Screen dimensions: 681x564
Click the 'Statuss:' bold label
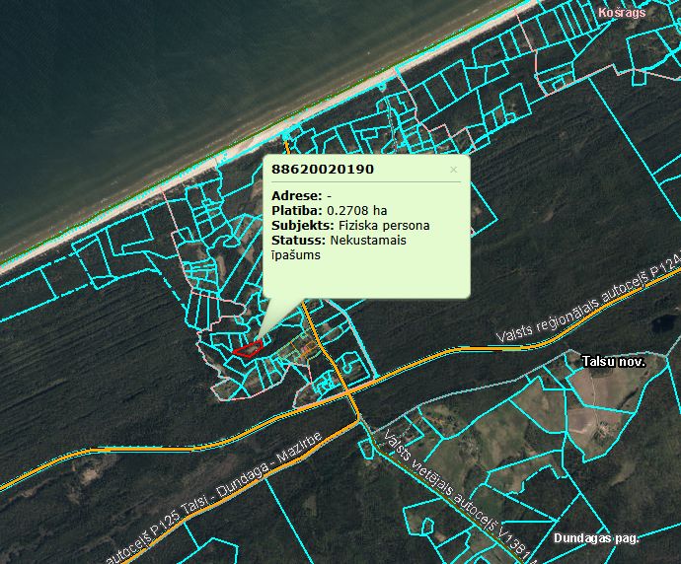point(298,240)
